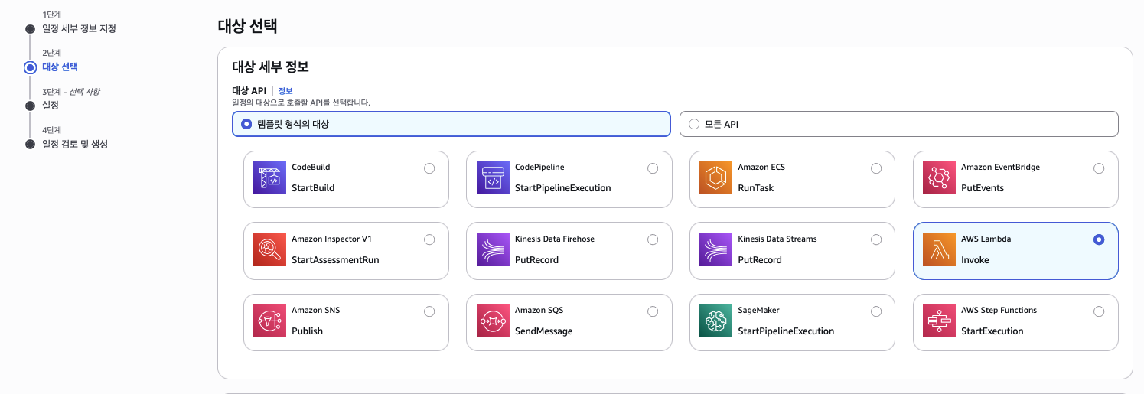
Task: Click the CodePipeline service icon
Action: (492, 178)
